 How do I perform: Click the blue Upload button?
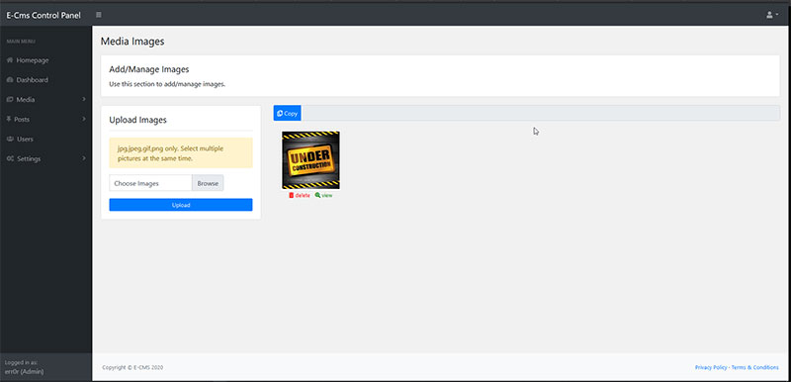pos(181,205)
